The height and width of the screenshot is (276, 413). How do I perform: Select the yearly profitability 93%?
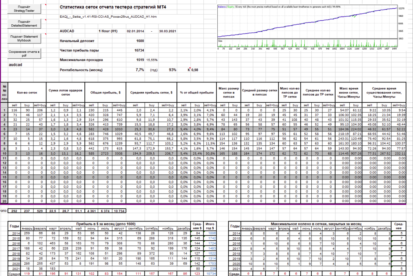coord(172,70)
